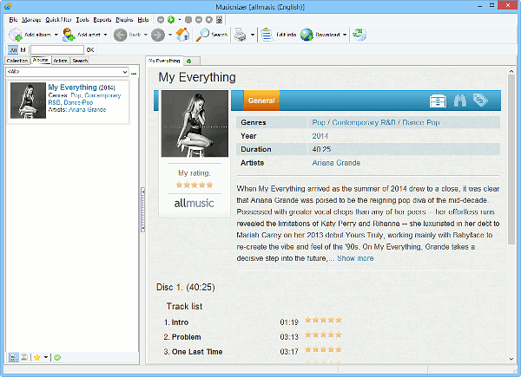Click the vertical scrollbar of details pane
Viewport: 521px width, 377px height.
(x=511, y=159)
